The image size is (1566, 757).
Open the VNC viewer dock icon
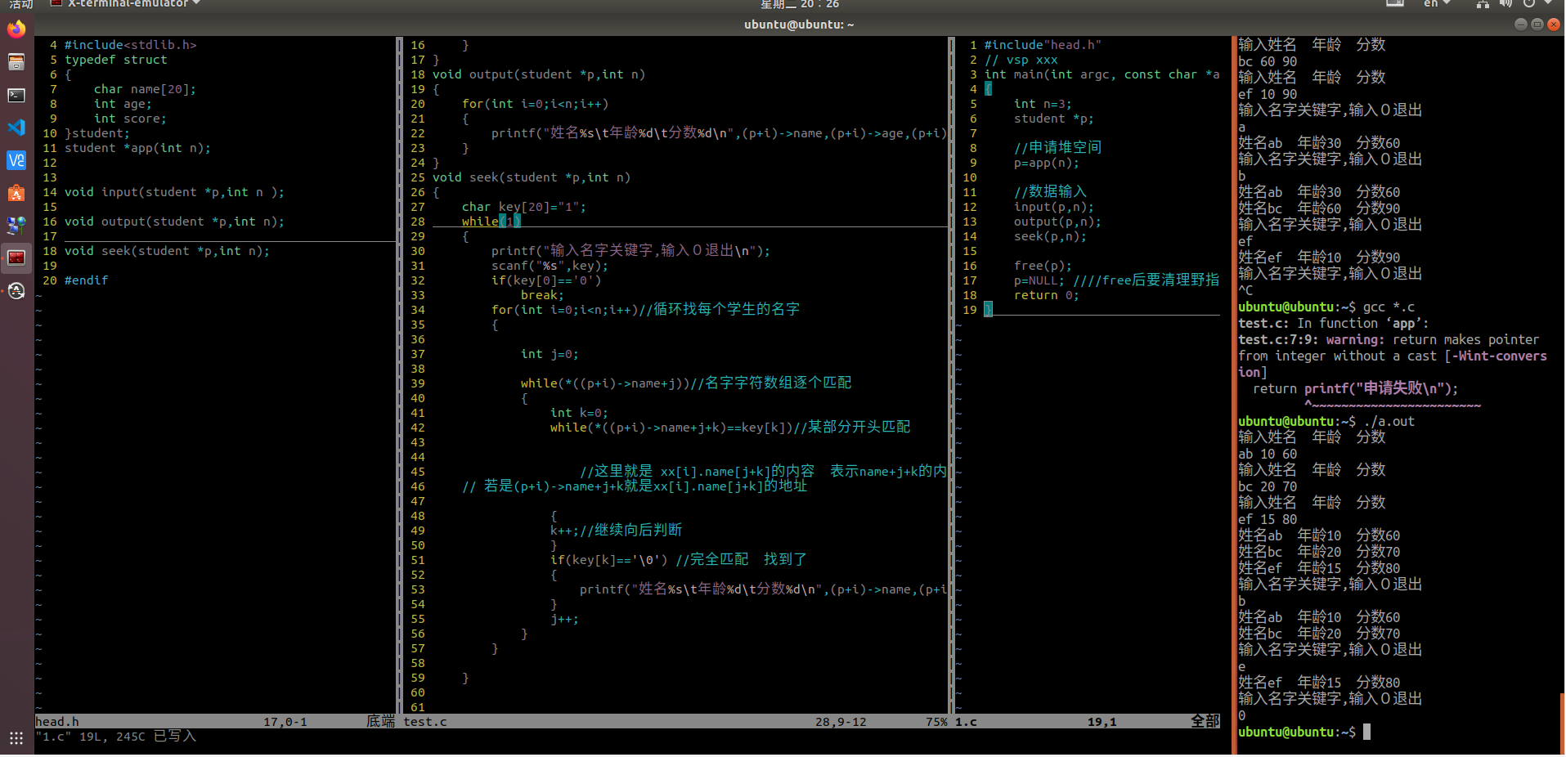pyautogui.click(x=16, y=160)
